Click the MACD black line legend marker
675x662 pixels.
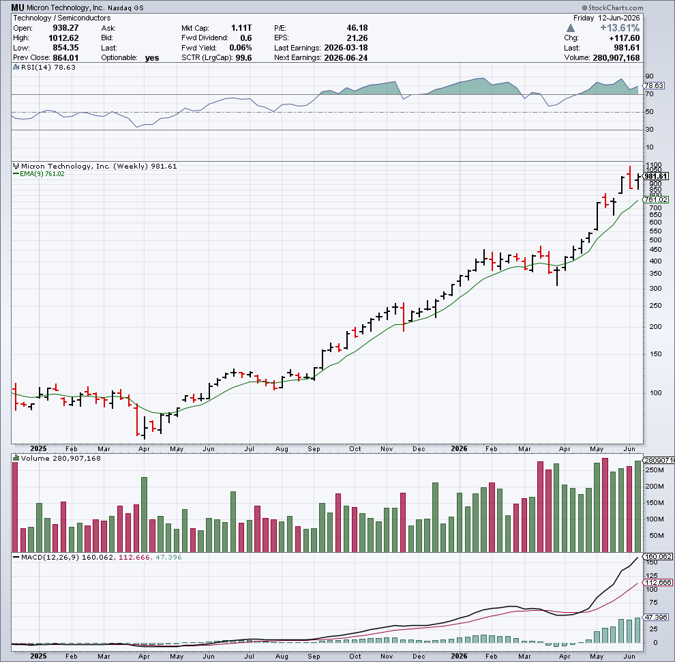point(16,558)
